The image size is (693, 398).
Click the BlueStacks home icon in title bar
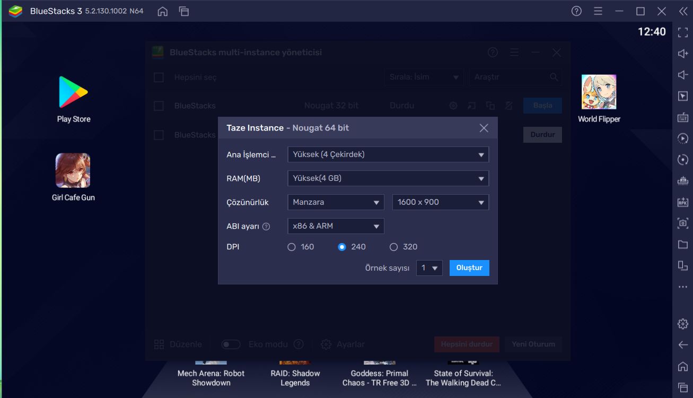pos(163,11)
